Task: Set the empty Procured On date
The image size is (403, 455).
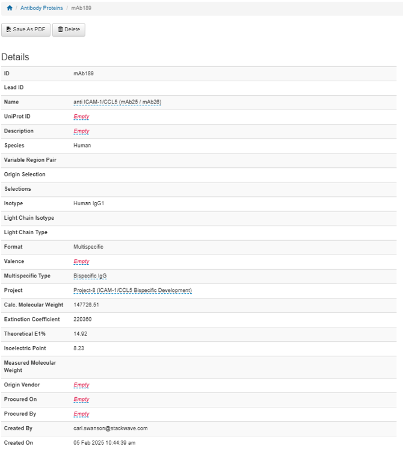Action: [81, 400]
